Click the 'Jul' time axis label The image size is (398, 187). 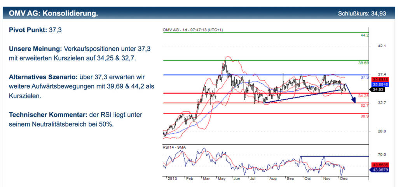point(252,178)
